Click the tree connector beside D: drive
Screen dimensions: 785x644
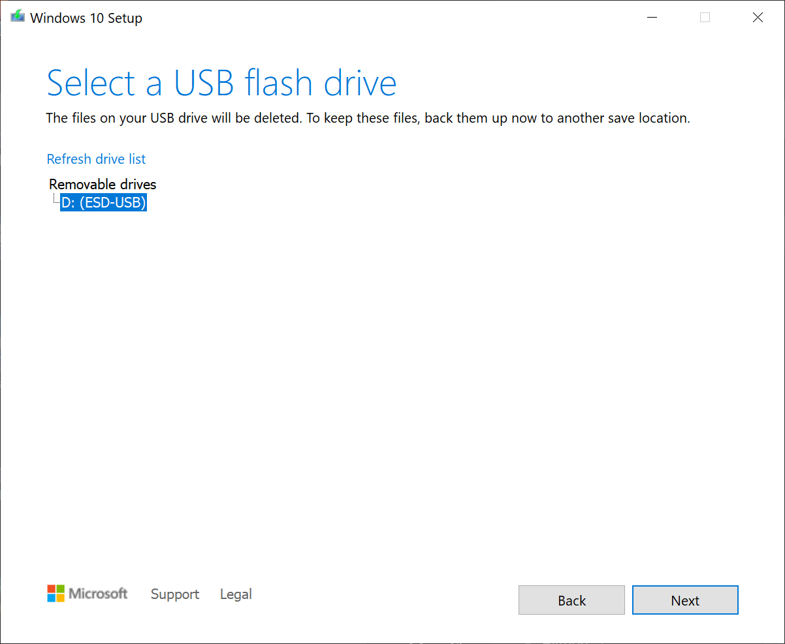pos(55,200)
